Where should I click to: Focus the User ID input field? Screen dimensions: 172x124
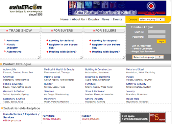157,32
